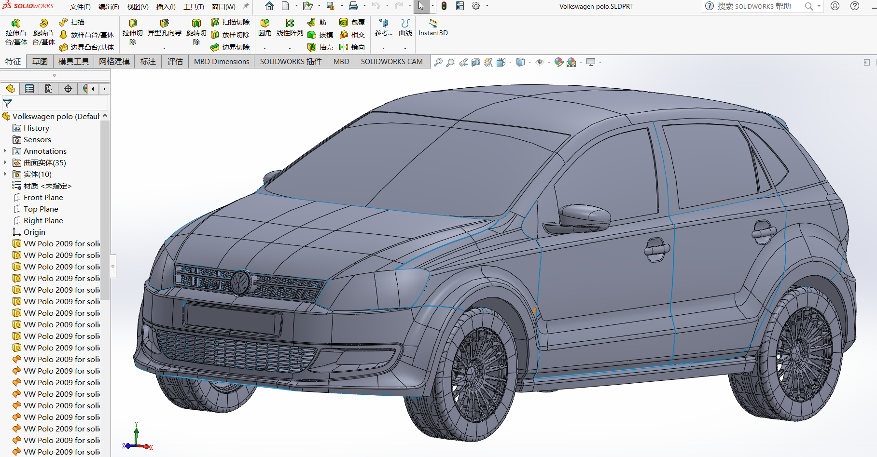
Task: Select the 拉伸切除 extruded cut tool
Action: click(133, 32)
